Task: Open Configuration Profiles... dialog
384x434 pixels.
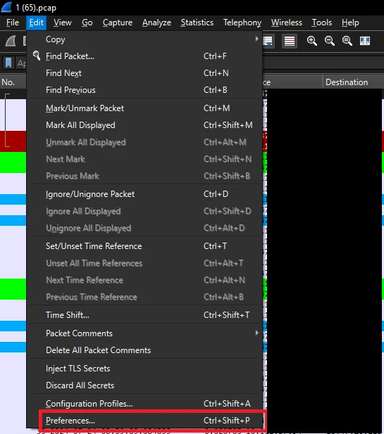Action: pos(144,404)
